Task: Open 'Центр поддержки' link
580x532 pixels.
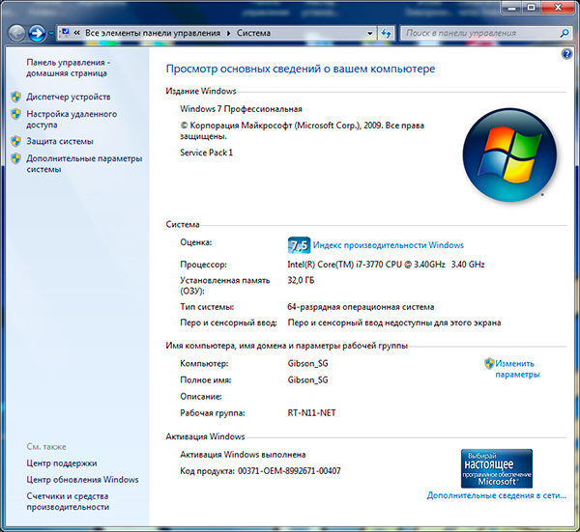Action: coord(62,462)
